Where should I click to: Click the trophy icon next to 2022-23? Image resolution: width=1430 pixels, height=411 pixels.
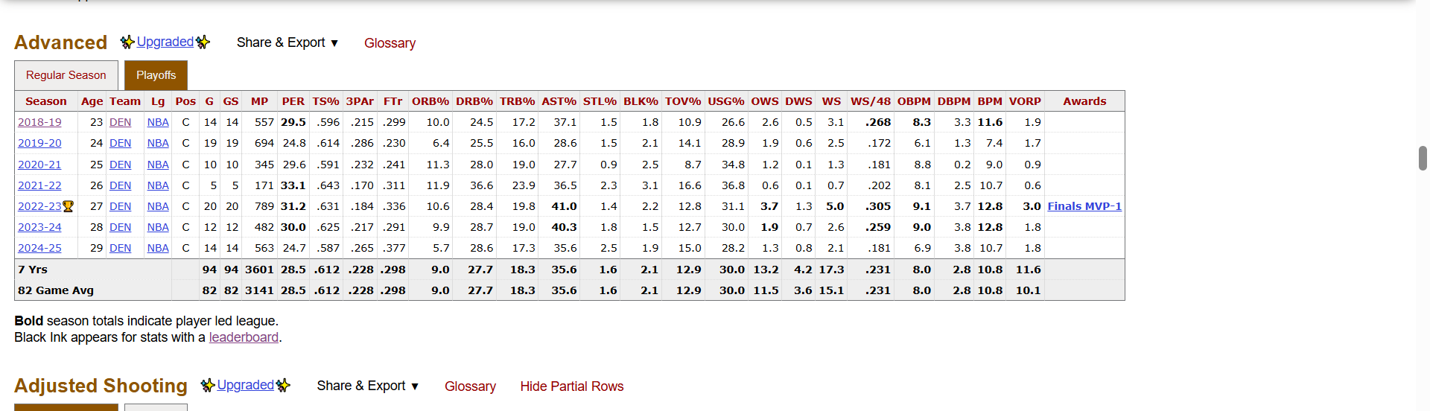(x=69, y=206)
